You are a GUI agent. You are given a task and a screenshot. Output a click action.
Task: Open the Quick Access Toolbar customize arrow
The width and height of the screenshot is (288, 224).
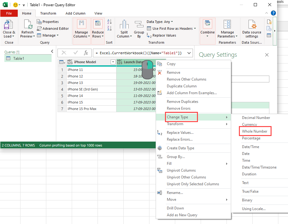point(24,5)
